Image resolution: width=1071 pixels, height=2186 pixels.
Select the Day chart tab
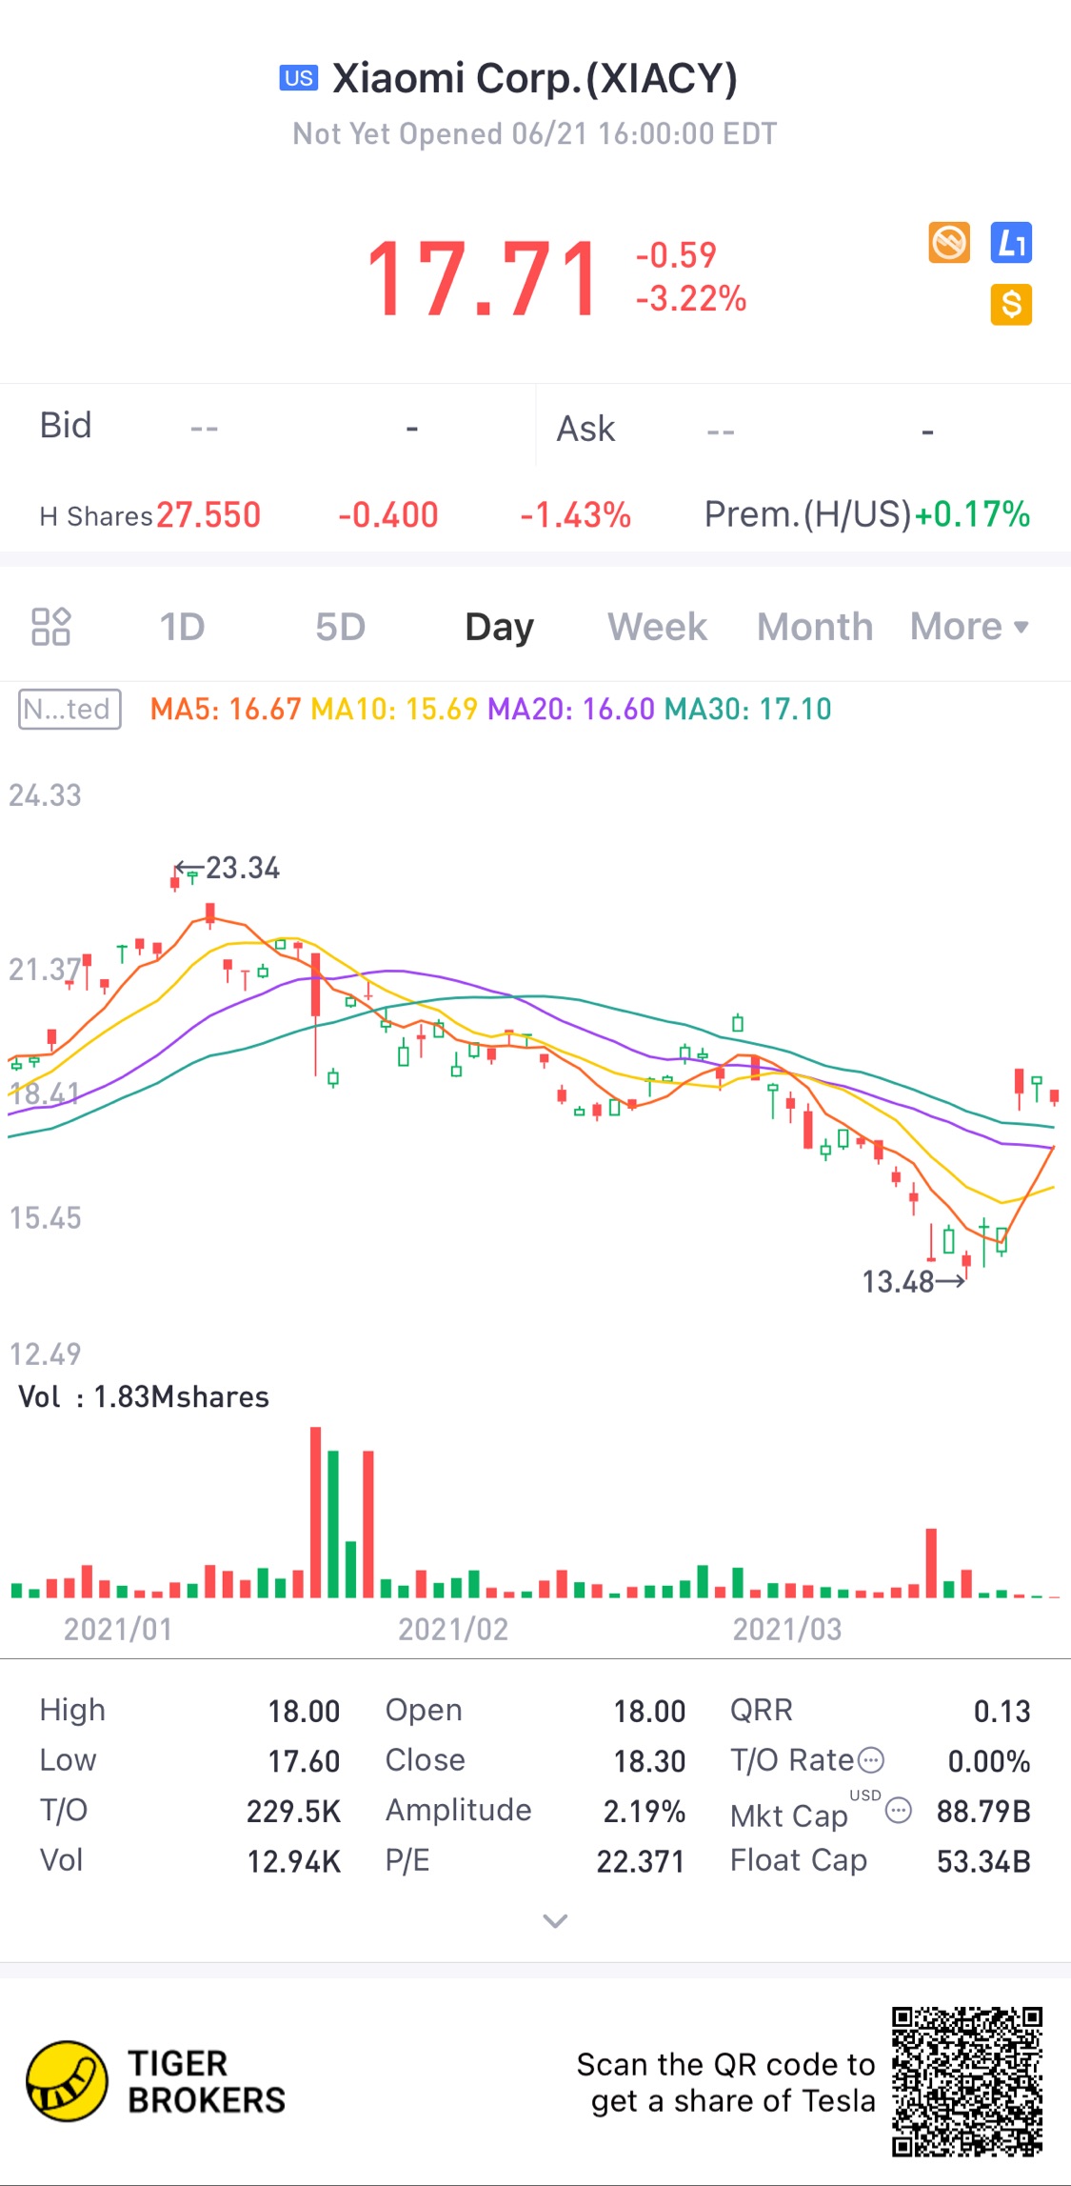point(500,627)
